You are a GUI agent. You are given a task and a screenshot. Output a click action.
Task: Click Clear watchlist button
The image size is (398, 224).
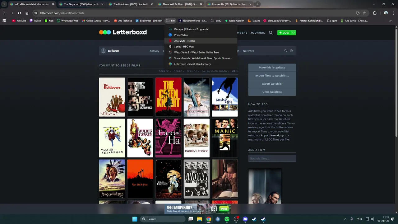(272, 92)
